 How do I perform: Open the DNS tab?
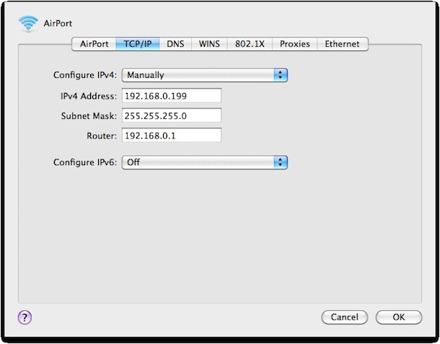[175, 44]
